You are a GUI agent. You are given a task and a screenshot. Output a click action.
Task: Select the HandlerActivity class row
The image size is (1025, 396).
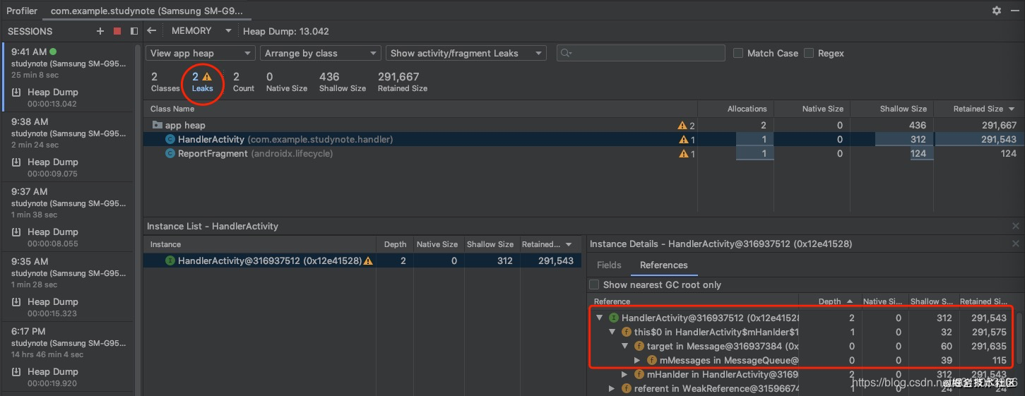click(583, 139)
